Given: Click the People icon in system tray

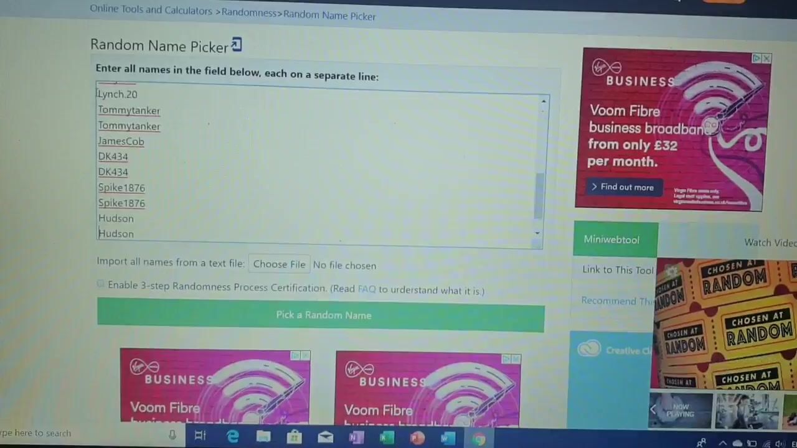Looking at the screenshot, I should (702, 443).
